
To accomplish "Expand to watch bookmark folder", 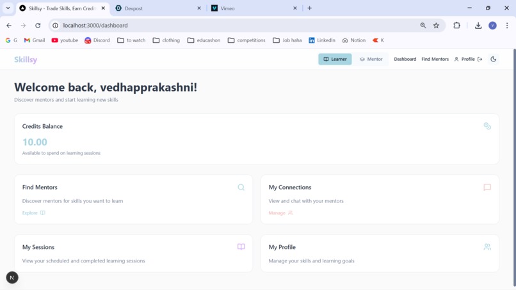I will coord(131,40).
